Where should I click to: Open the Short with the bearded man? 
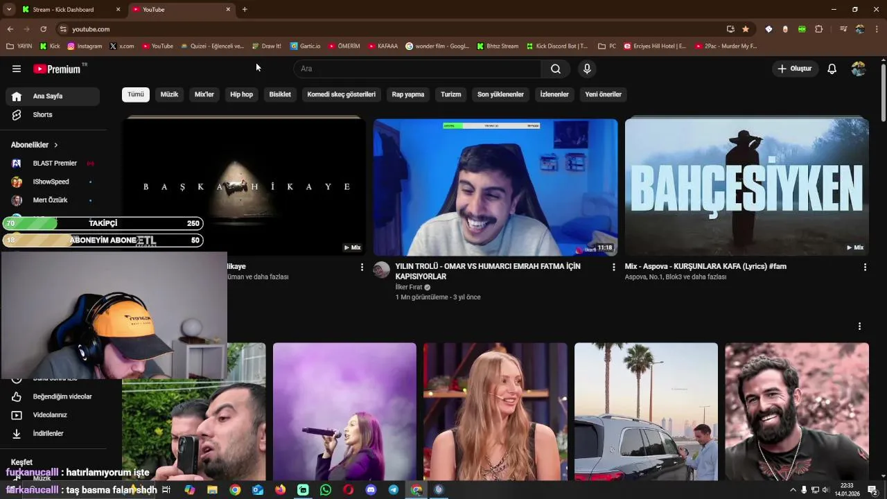click(x=797, y=412)
